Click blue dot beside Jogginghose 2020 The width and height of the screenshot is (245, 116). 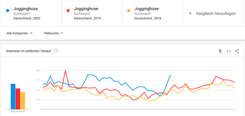(x=8, y=11)
